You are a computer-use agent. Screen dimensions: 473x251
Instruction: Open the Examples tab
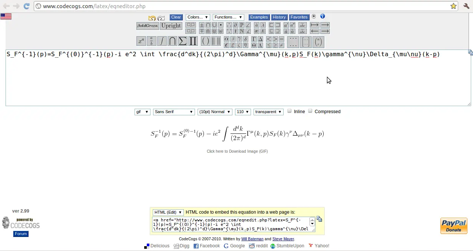(259, 17)
